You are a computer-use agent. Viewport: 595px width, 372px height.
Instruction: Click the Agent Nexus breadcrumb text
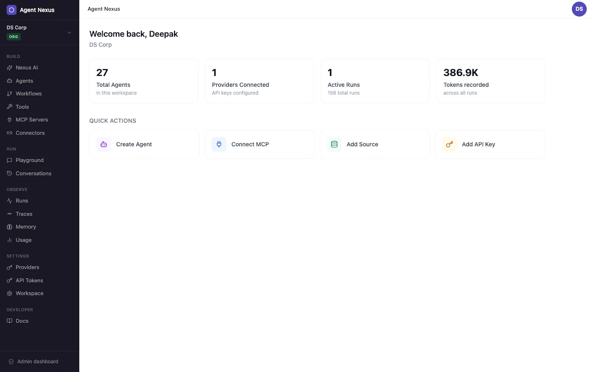[x=104, y=9]
